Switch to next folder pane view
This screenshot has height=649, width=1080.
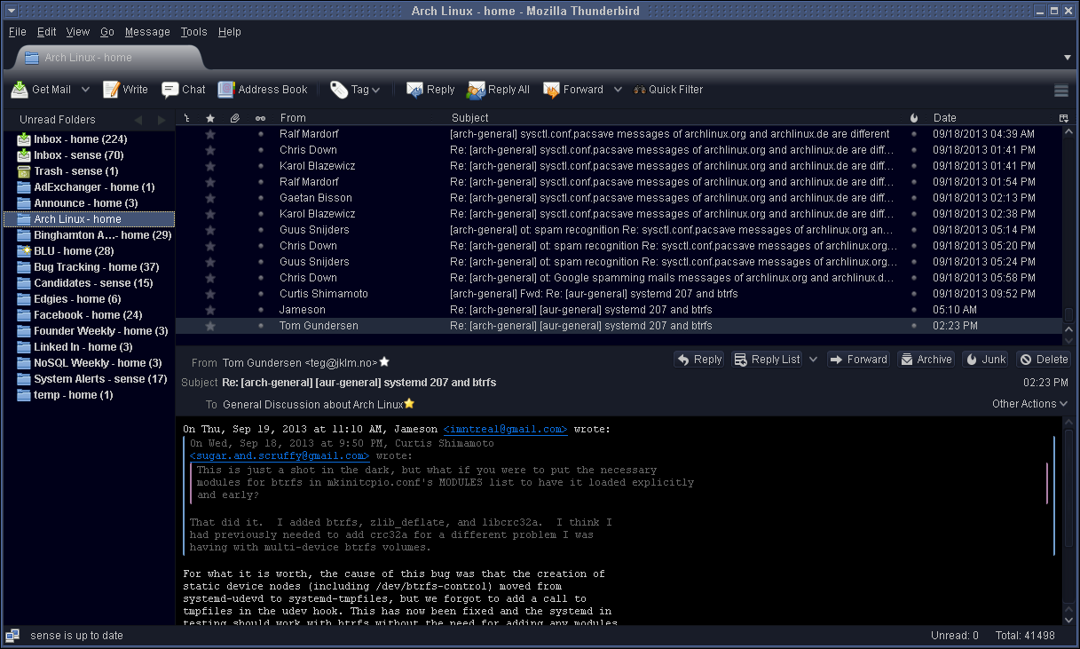162,120
